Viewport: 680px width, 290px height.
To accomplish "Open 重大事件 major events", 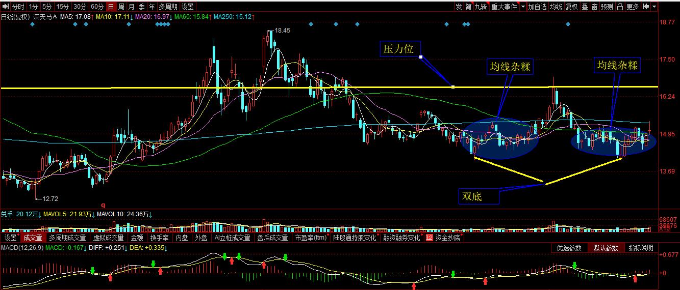I will point(504,7).
